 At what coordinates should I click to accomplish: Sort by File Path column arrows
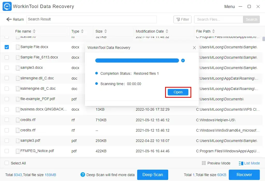pos(214,31)
